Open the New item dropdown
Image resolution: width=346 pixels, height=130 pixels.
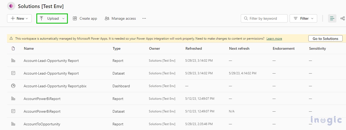point(19,18)
